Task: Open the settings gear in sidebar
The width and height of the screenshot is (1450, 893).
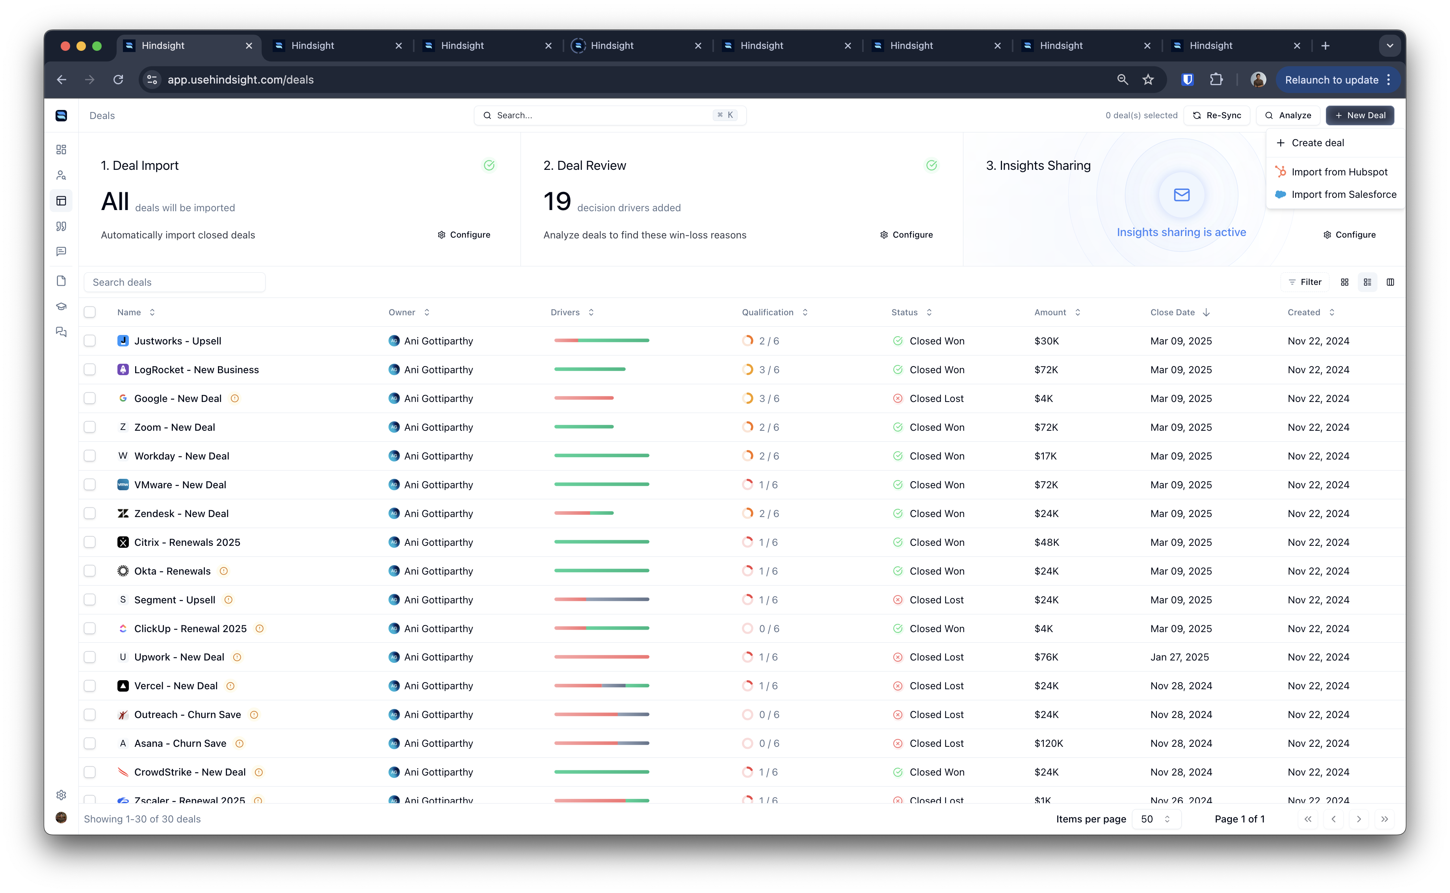Action: (61, 795)
